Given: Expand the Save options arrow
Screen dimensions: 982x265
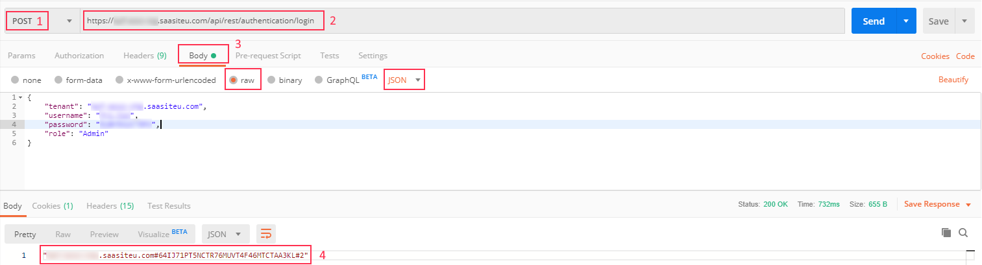Looking at the screenshot, I should 964,21.
